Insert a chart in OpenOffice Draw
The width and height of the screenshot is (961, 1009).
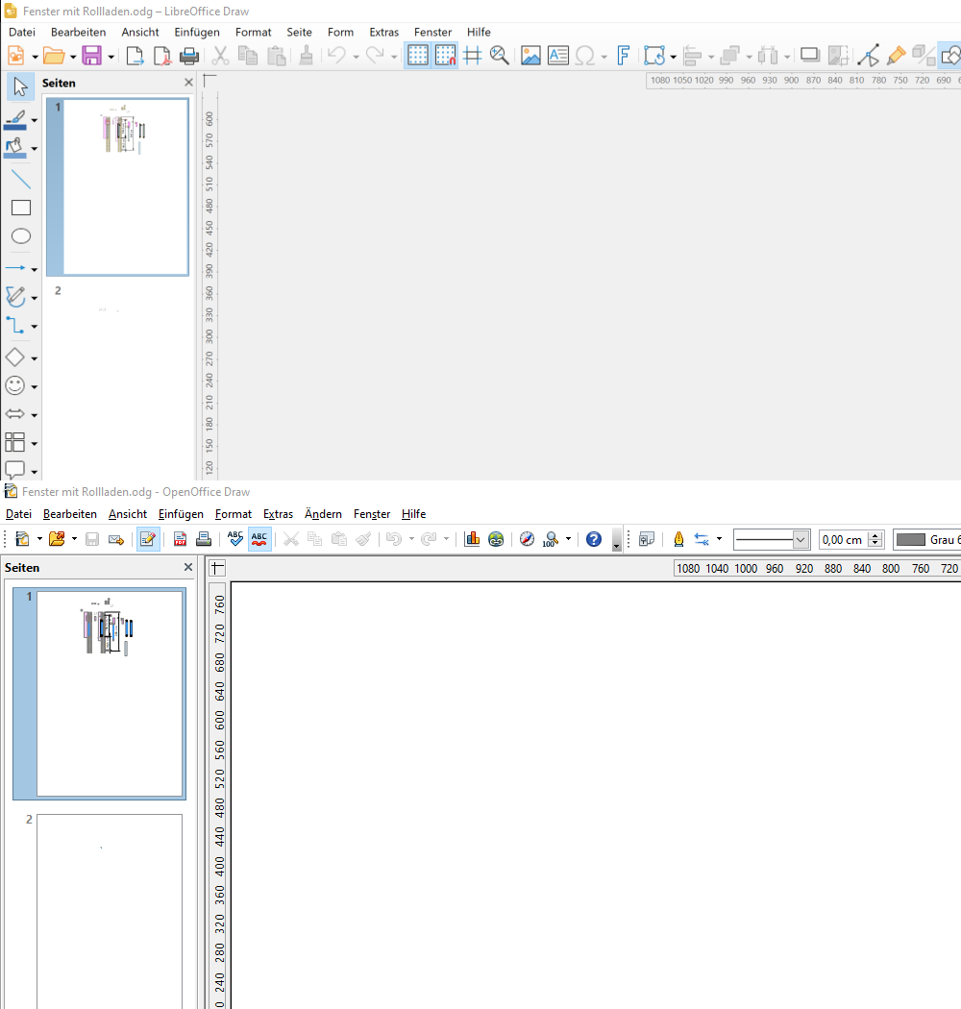tap(472, 539)
